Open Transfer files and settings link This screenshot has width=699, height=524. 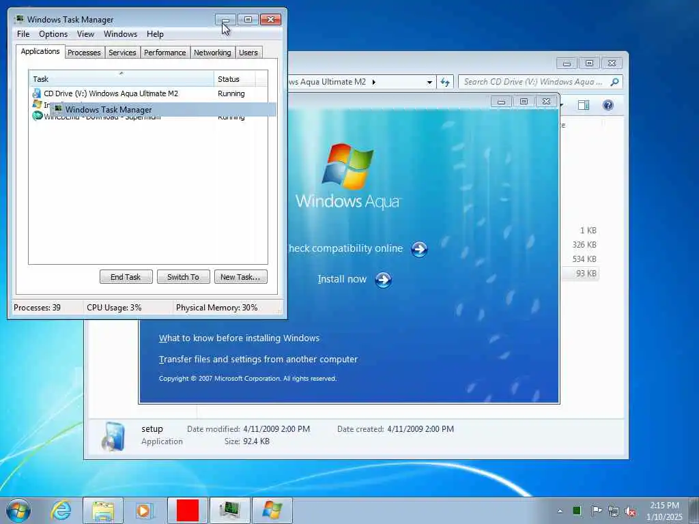coord(258,359)
